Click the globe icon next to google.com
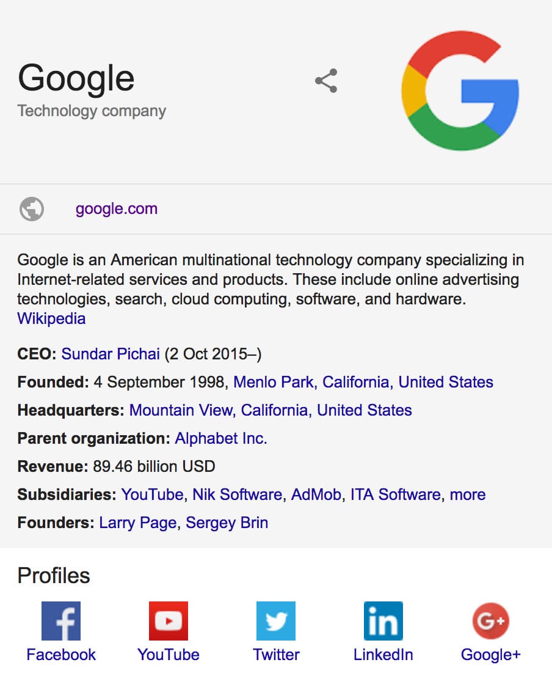This screenshot has width=552, height=687. point(32,209)
